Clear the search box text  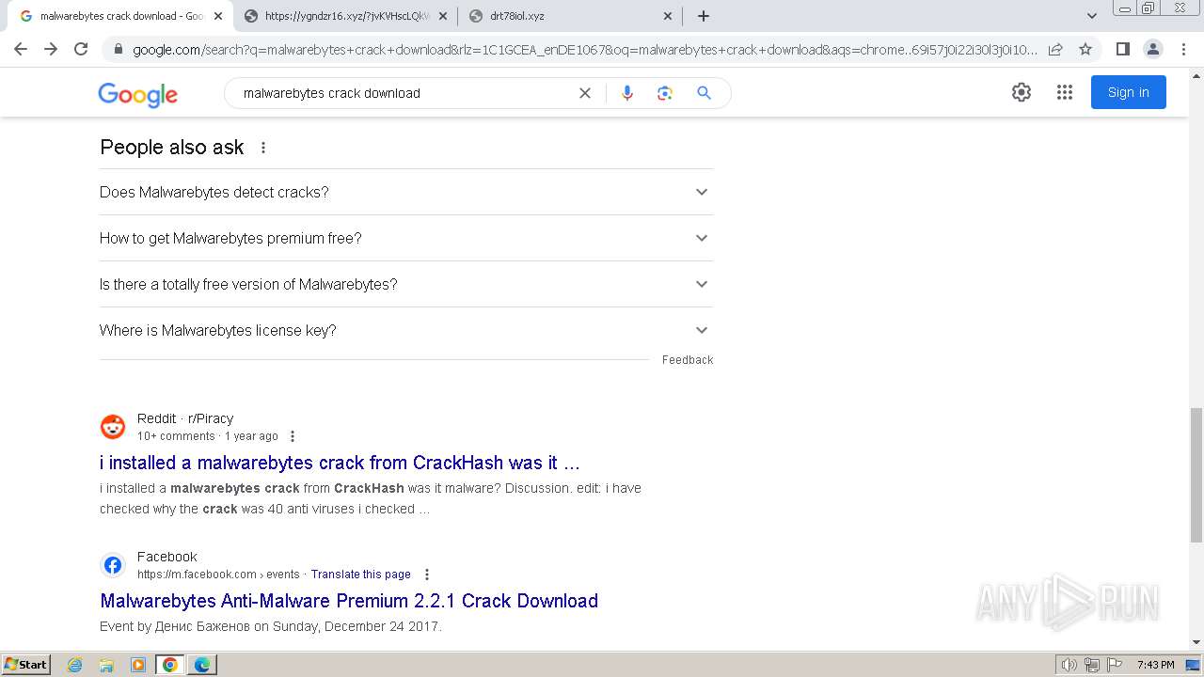(x=585, y=93)
